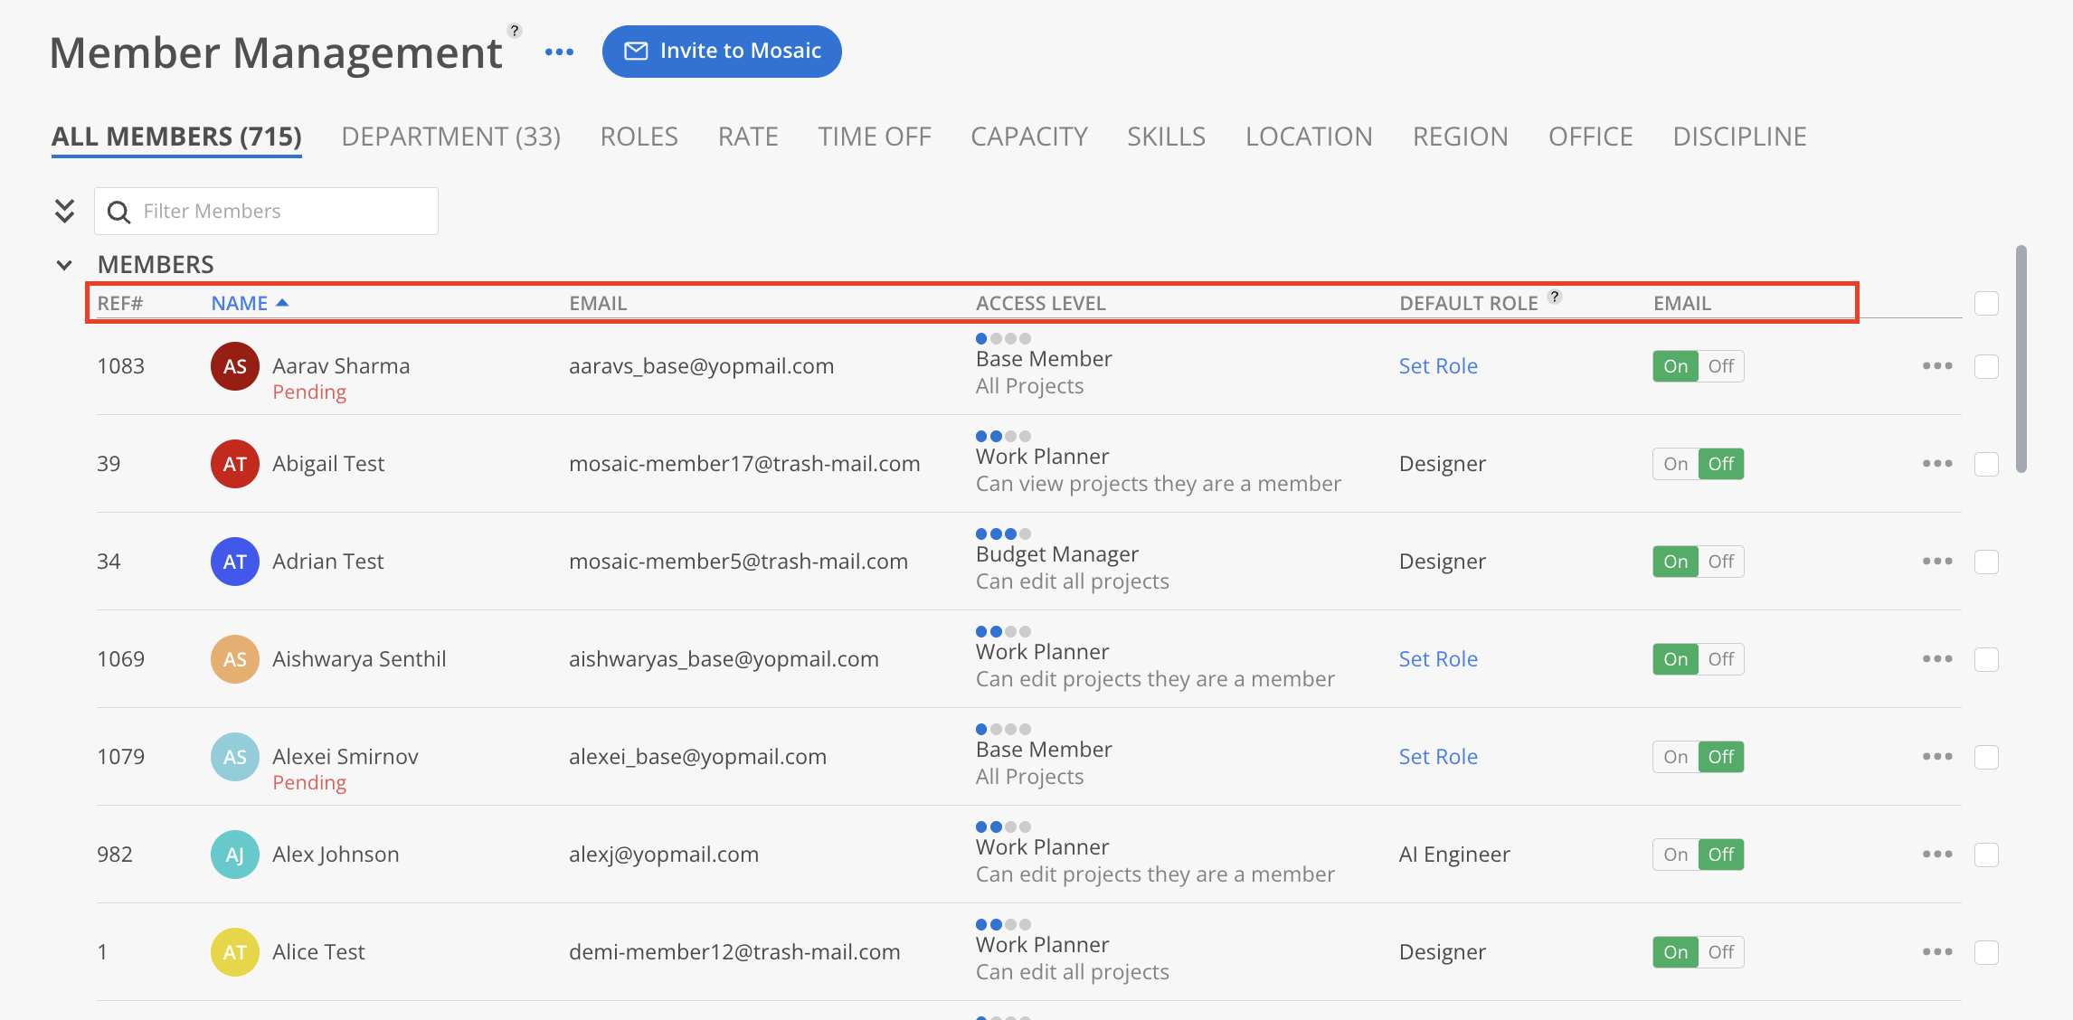Open Base Member access level for Aarav Sharma
The width and height of the screenshot is (2073, 1020).
1044,359
